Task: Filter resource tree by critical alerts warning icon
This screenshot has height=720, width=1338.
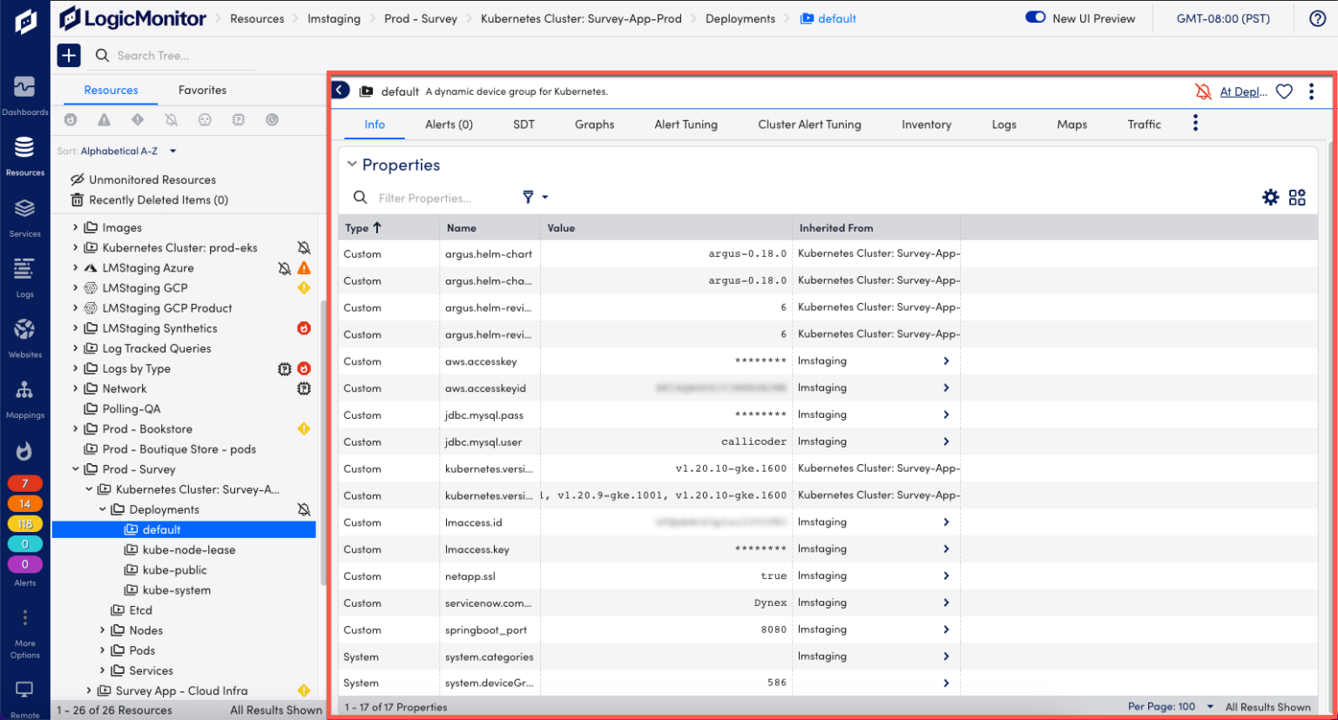Action: click(104, 120)
